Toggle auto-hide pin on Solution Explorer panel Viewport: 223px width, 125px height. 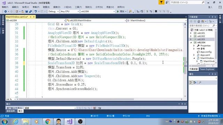[213, 17]
